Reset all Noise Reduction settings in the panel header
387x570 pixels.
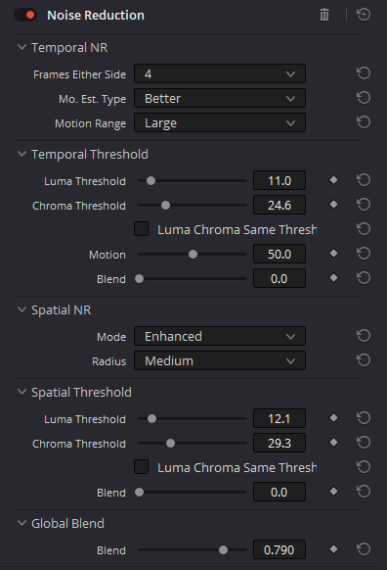point(364,15)
